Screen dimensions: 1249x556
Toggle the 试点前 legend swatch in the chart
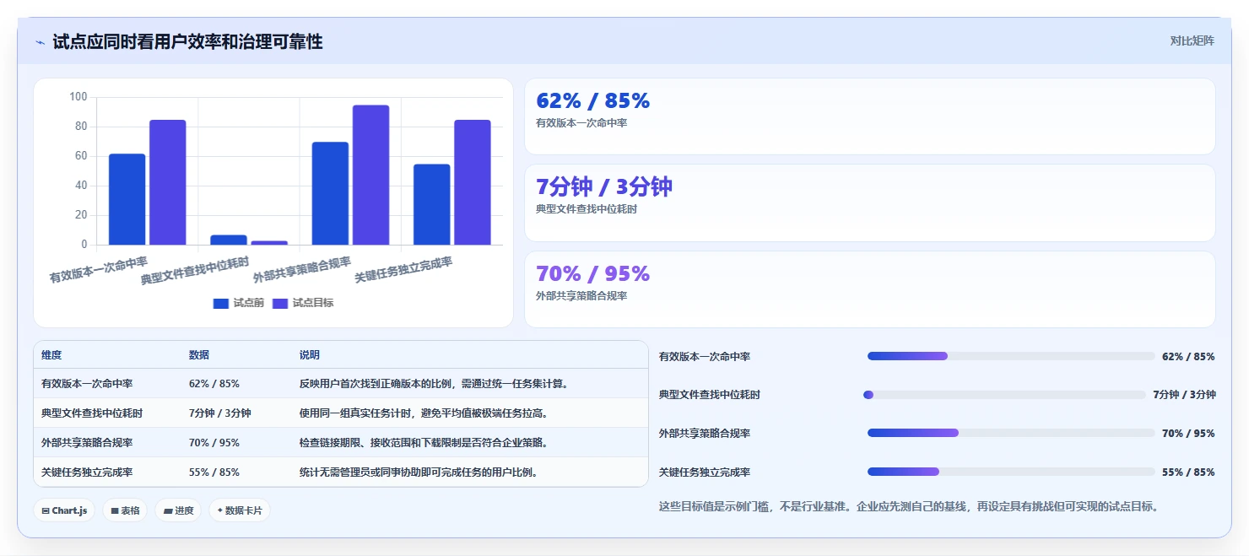tap(220, 303)
